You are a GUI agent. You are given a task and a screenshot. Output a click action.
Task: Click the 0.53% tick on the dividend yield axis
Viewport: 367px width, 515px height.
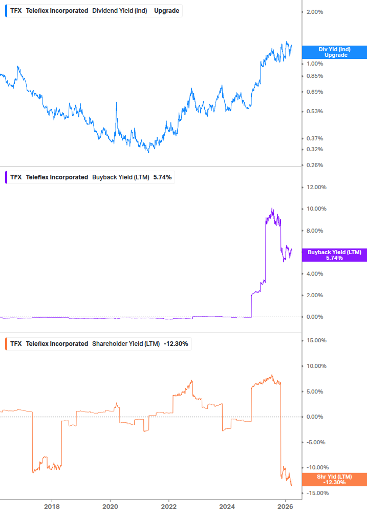[315, 111]
